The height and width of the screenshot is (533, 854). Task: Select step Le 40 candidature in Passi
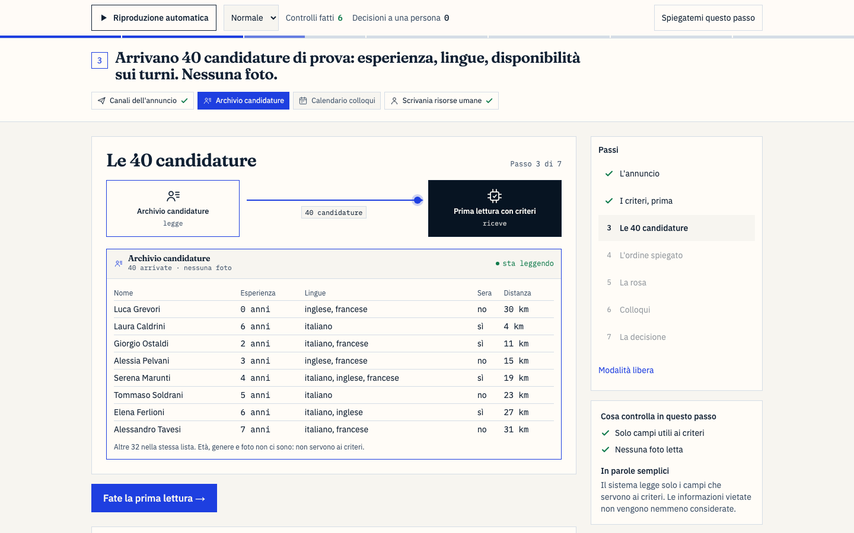coord(677,228)
